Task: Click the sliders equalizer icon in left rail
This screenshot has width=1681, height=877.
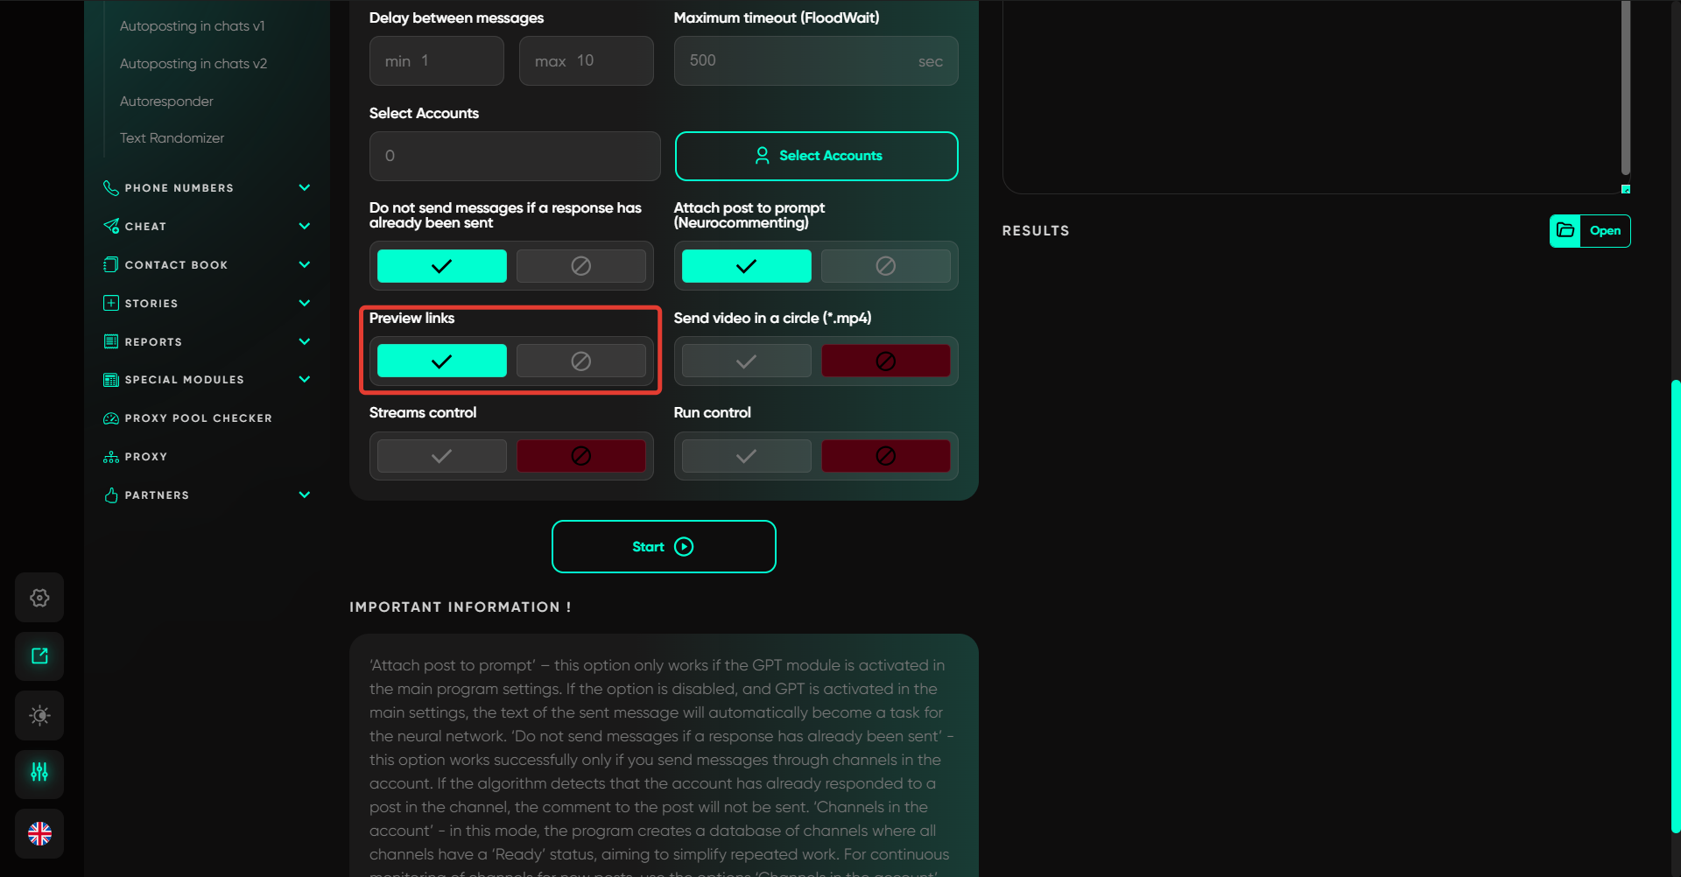Action: (x=39, y=772)
